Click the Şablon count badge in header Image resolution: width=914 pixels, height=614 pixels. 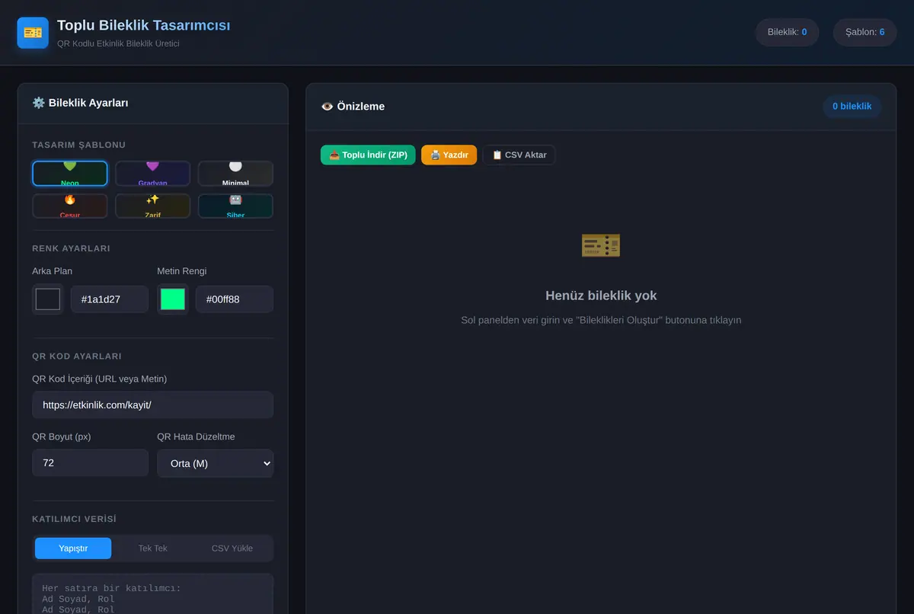(865, 32)
